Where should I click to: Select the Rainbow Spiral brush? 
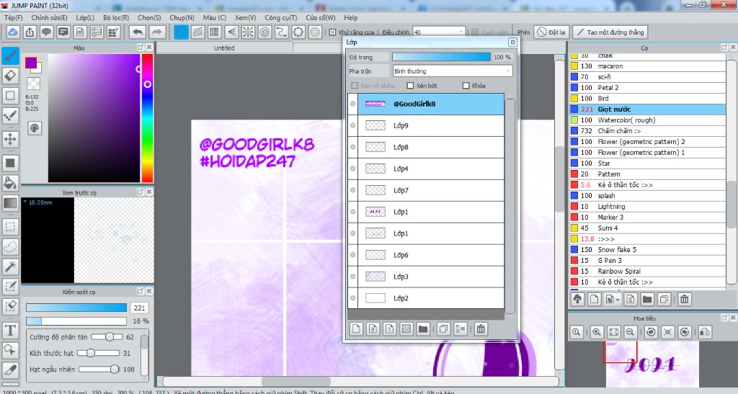(x=648, y=272)
